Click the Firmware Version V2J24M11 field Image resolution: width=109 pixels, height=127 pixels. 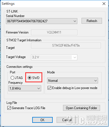coord(54,32)
